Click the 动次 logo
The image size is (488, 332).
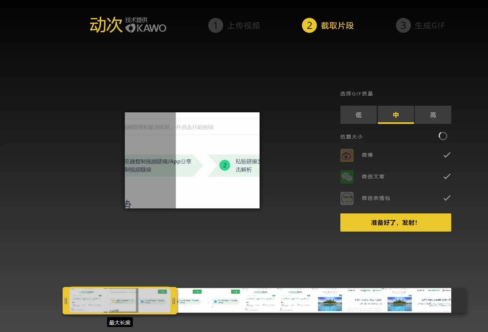(x=106, y=25)
